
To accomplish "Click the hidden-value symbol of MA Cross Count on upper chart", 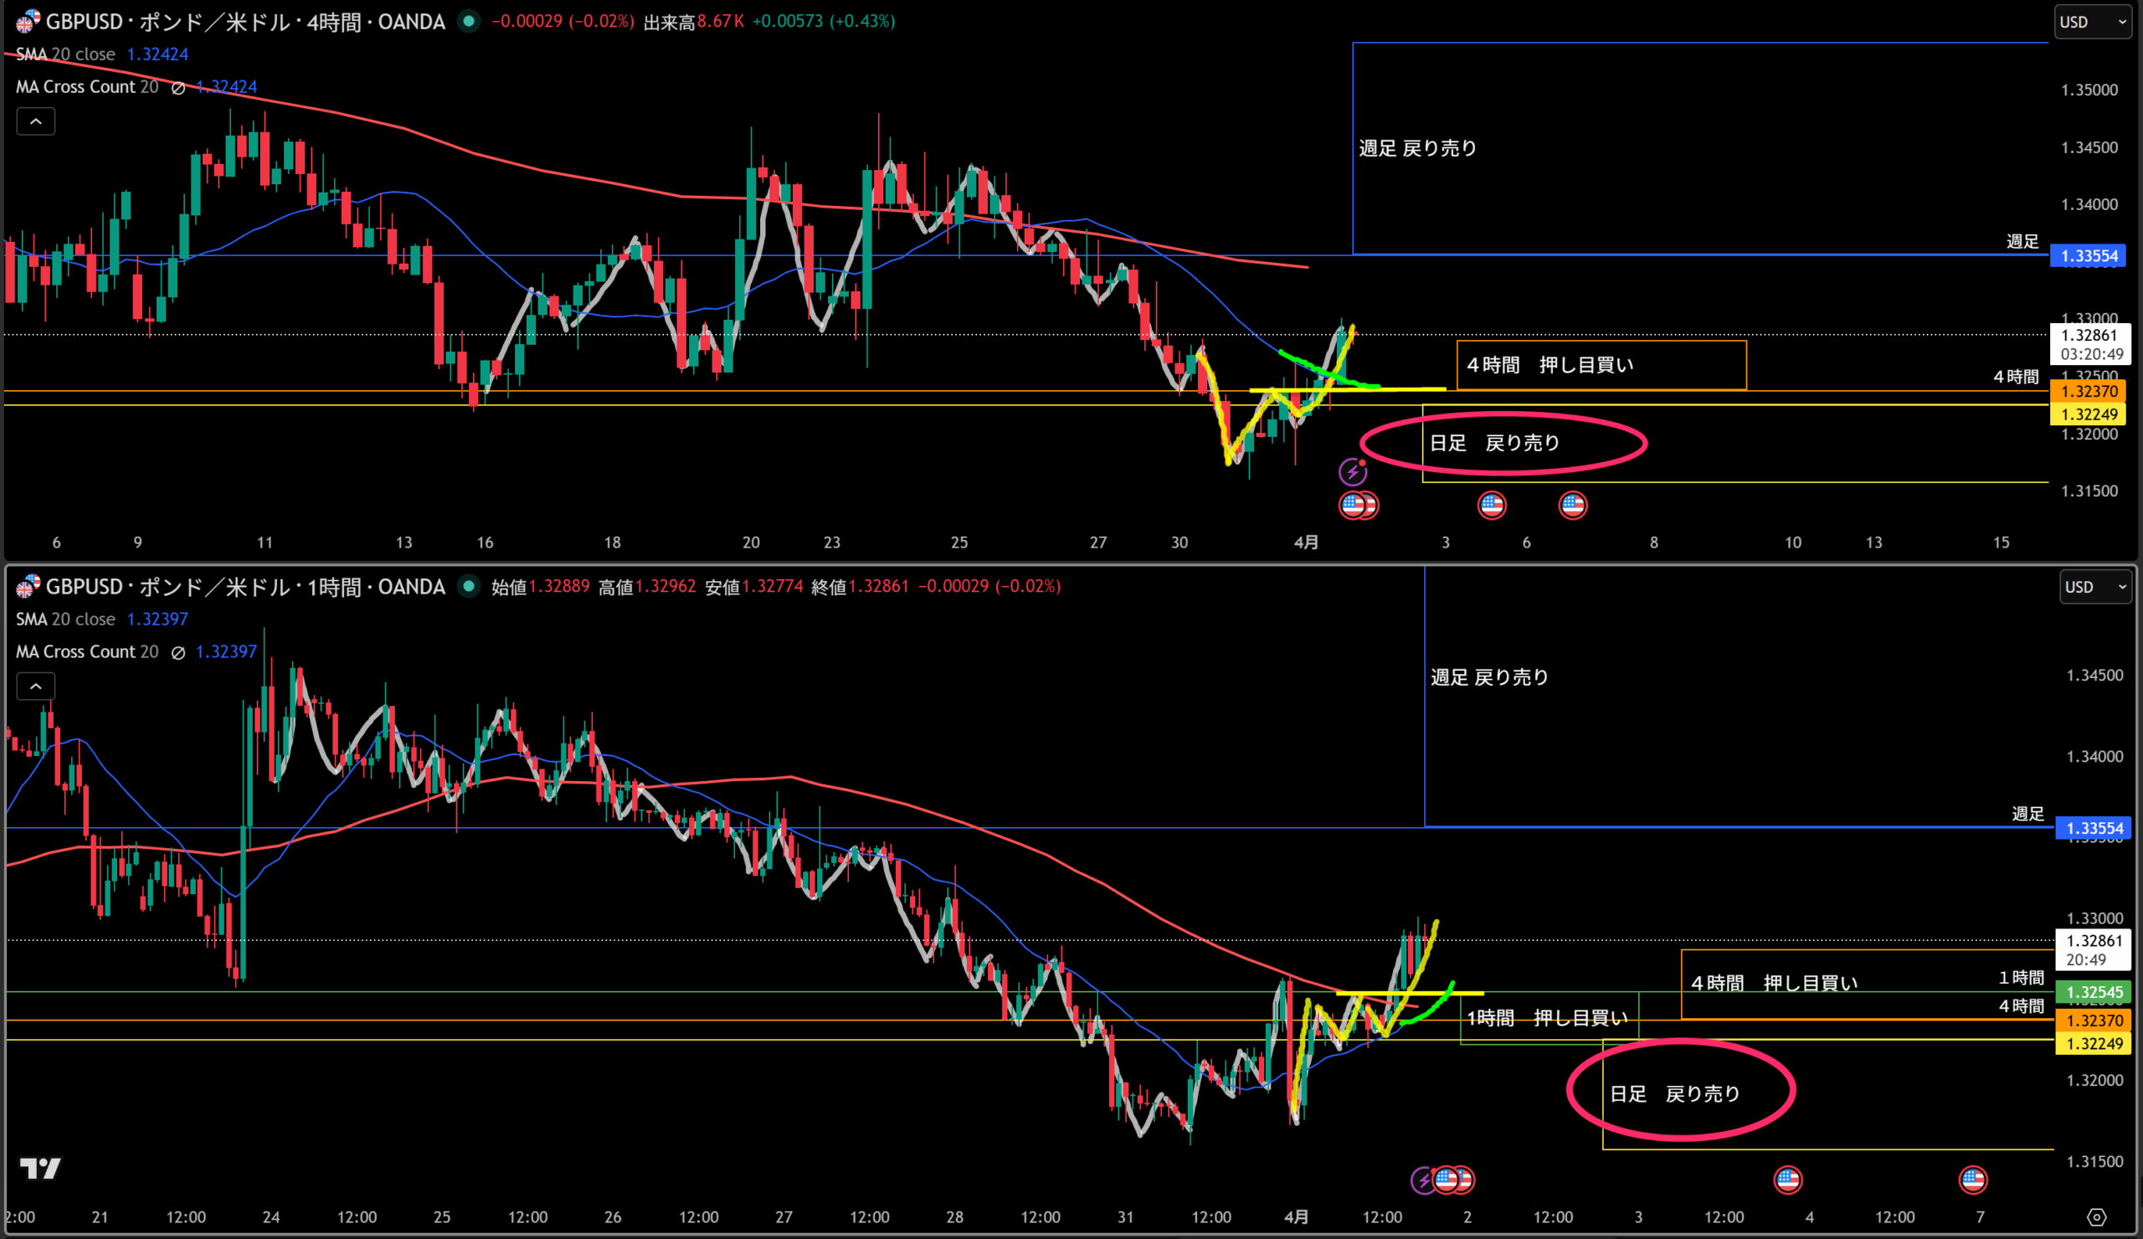I will pos(177,88).
